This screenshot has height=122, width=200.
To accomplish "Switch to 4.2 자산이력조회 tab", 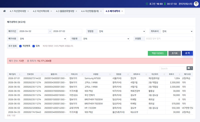I will coord(41,11).
